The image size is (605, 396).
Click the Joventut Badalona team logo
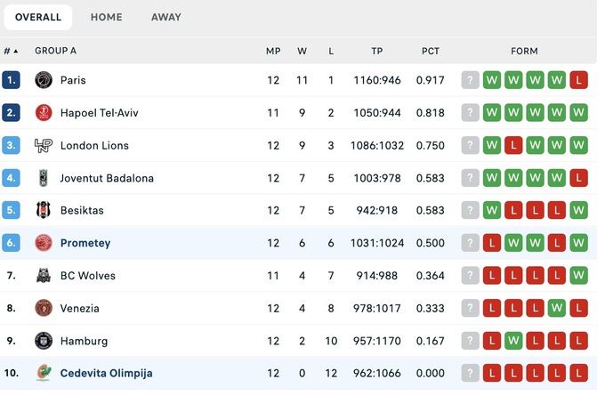(x=44, y=178)
